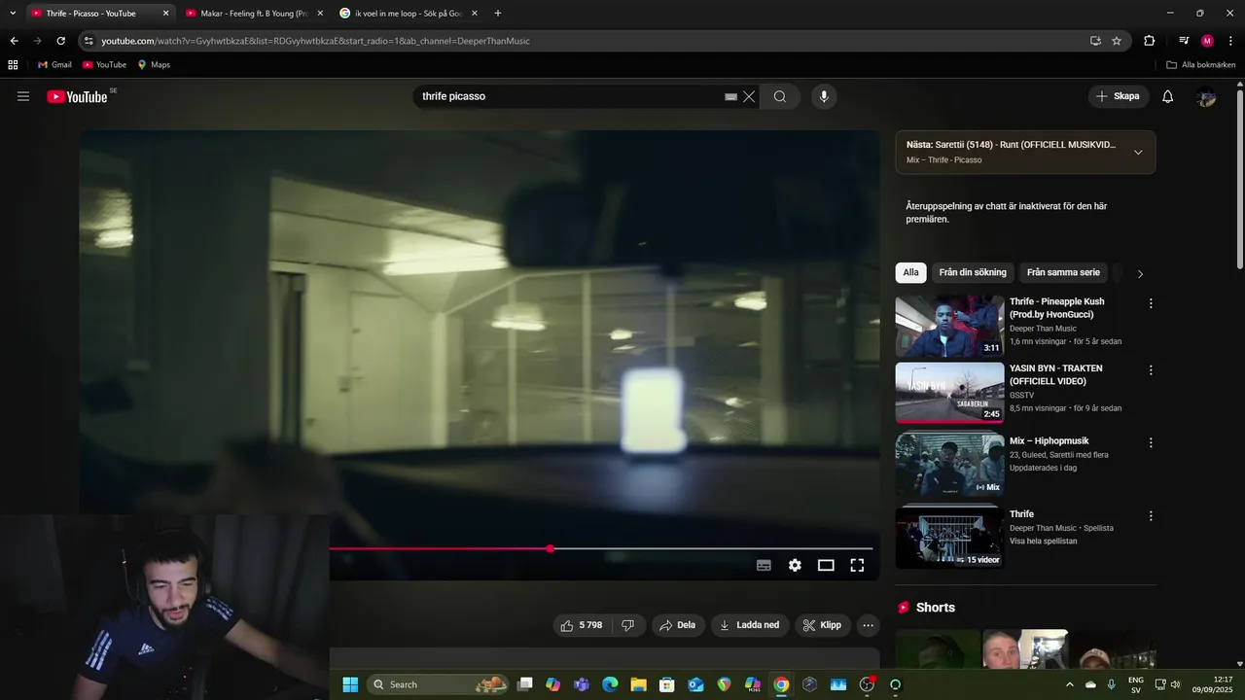Screen dimensions: 1245x700
Task: Open the Chrome three-dot menu
Action: tap(1228, 41)
